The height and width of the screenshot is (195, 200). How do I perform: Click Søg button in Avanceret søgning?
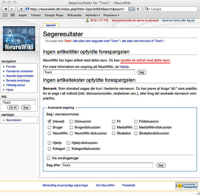(x=161, y=165)
